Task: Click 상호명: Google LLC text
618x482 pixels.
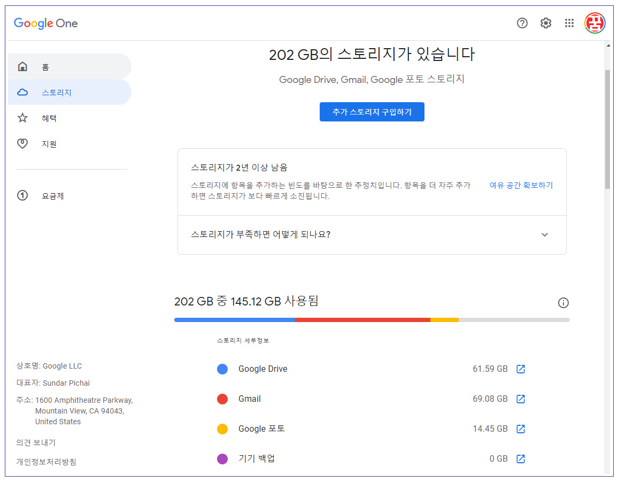Action: pyautogui.click(x=49, y=366)
